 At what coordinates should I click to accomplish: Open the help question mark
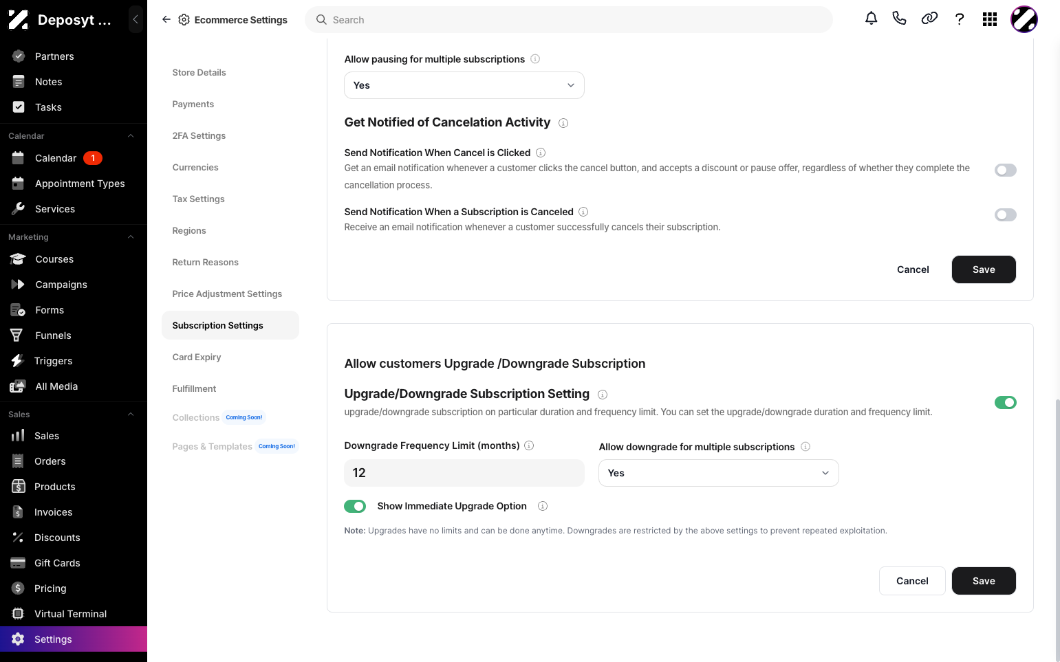tap(960, 19)
